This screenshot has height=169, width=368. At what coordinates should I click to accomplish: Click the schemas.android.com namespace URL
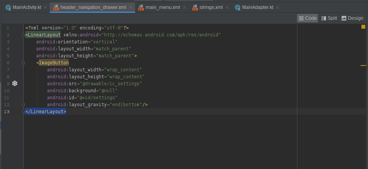click(x=161, y=35)
